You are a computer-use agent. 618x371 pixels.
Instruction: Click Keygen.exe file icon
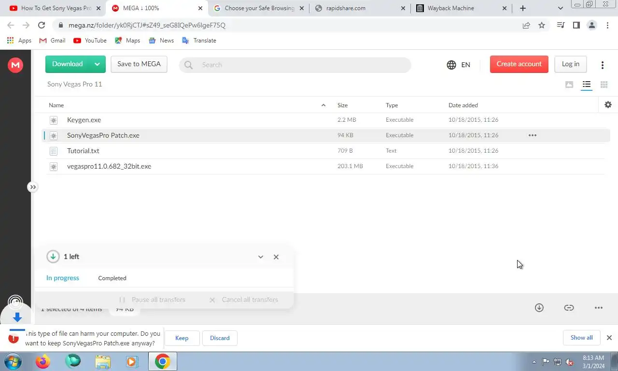(54, 120)
